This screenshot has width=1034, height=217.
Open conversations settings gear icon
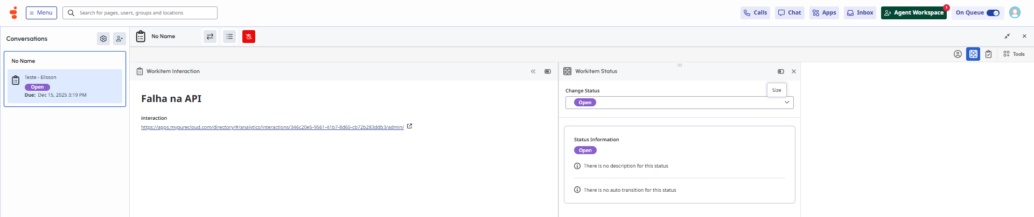(x=103, y=39)
